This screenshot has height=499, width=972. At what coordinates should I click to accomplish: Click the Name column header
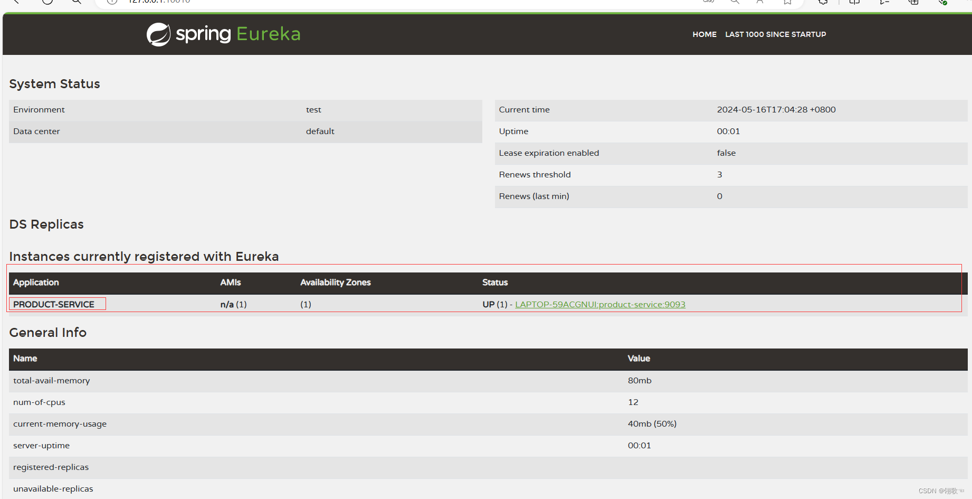tap(25, 359)
